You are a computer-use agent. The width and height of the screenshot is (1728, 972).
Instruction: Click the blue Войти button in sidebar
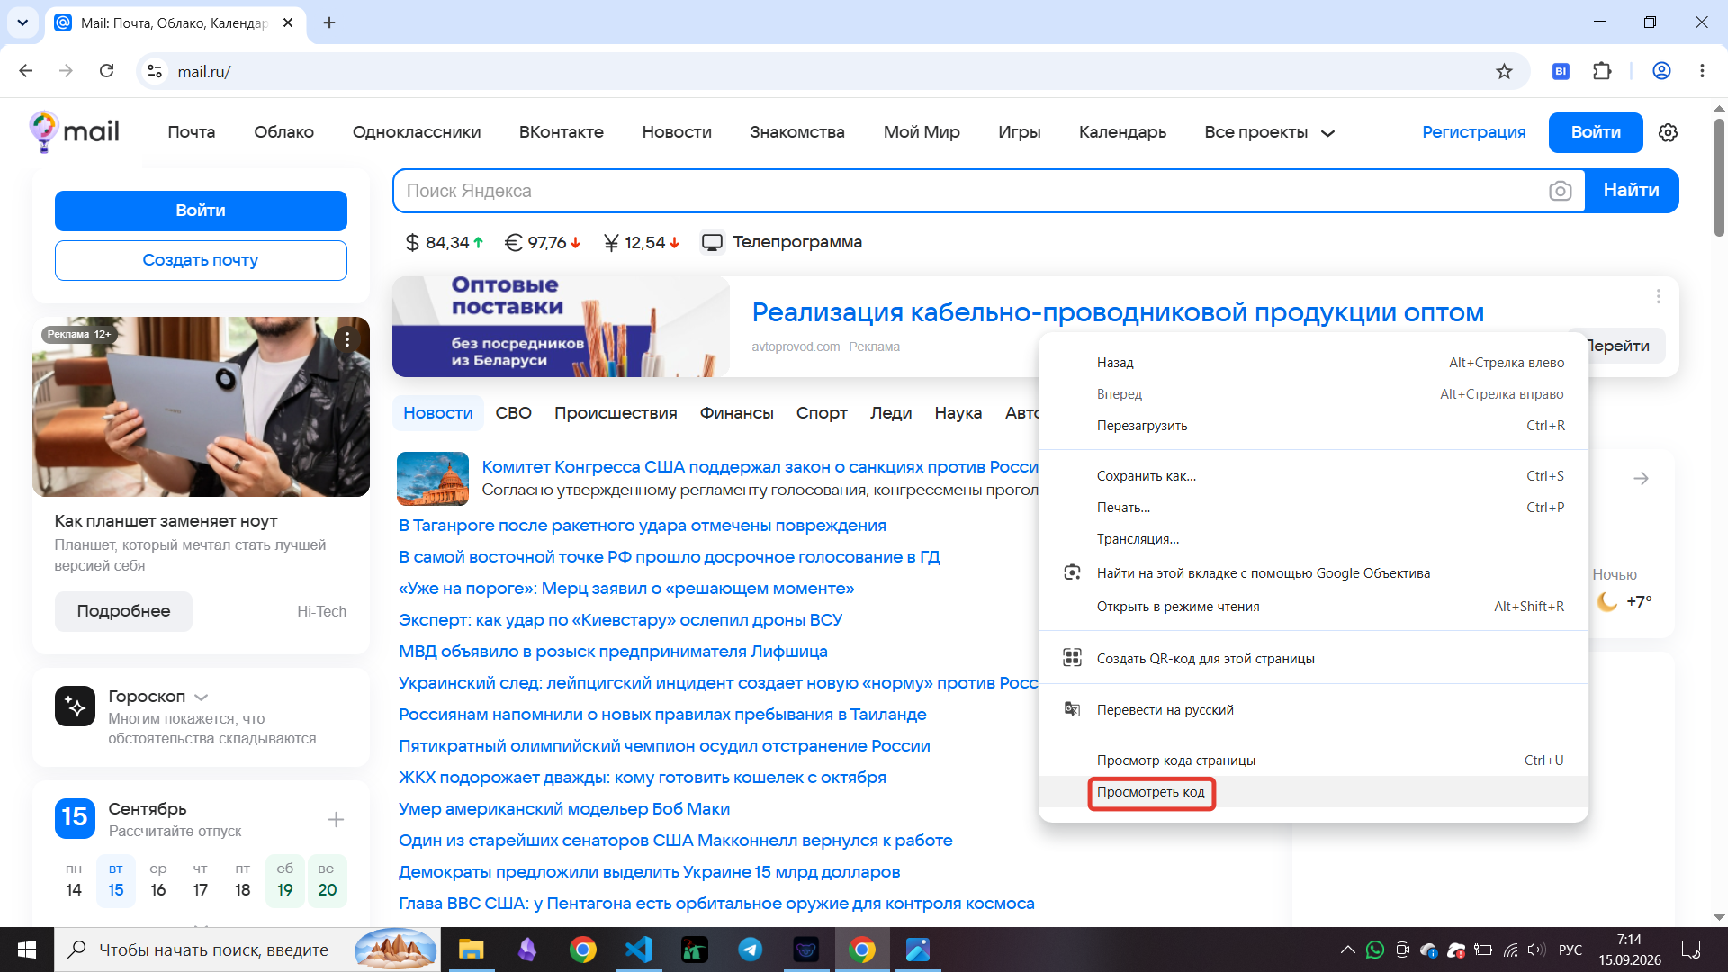tap(201, 211)
